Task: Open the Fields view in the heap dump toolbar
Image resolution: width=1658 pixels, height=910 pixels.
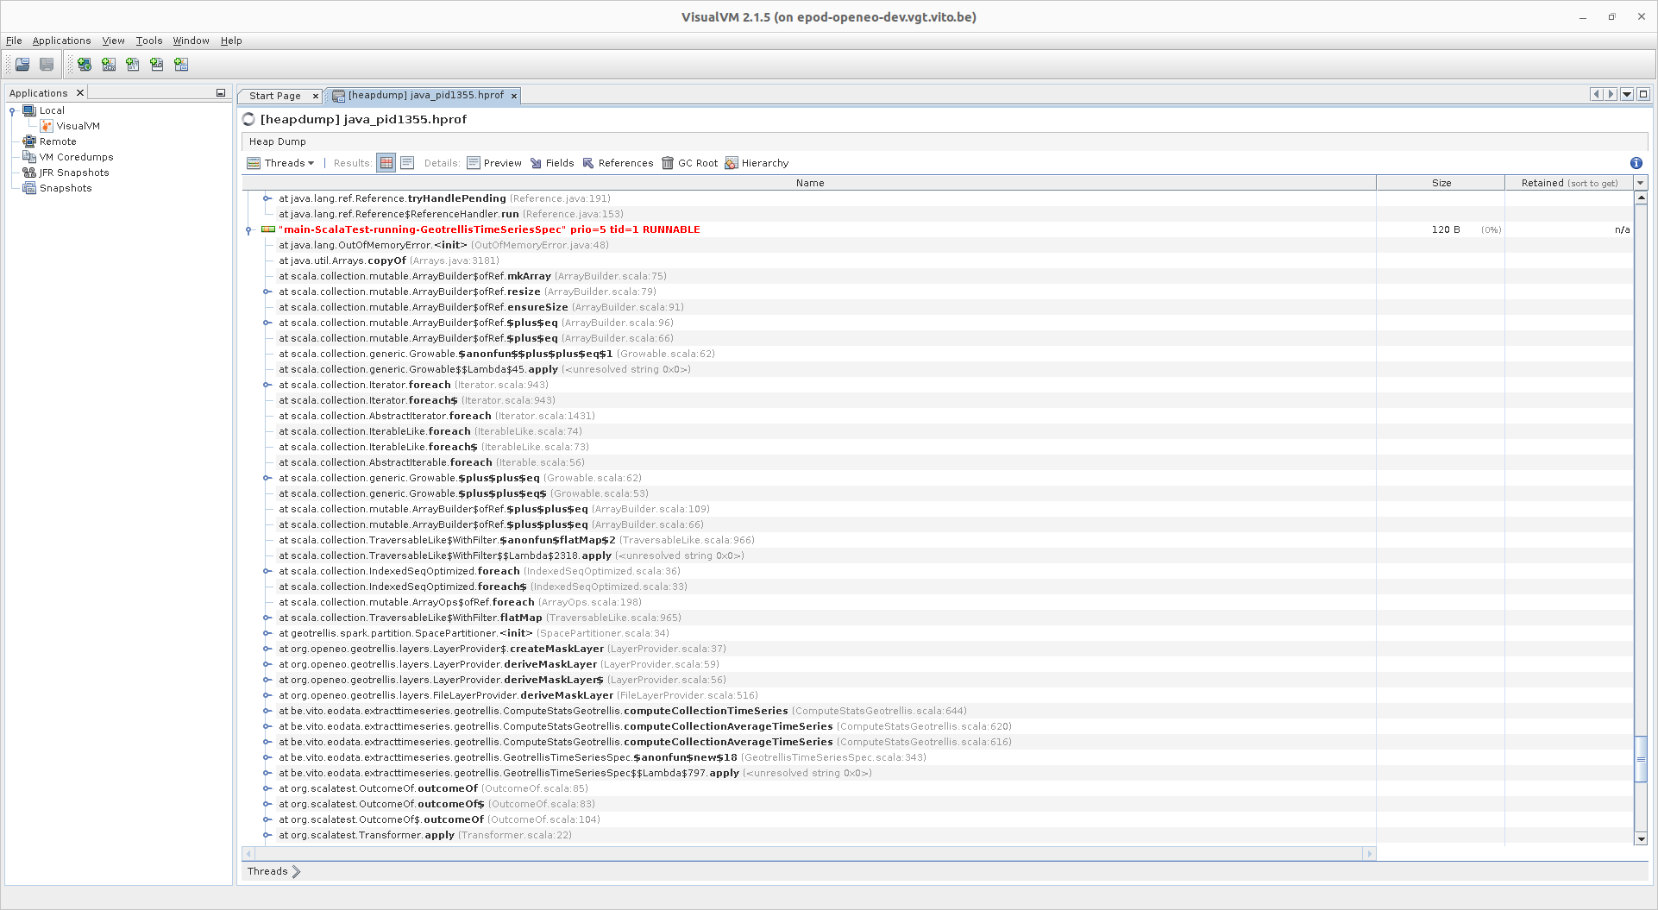Action: point(553,163)
